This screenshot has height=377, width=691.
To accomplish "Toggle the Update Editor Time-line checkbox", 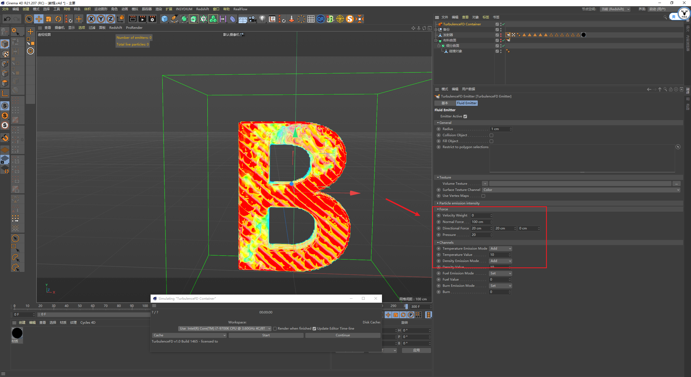I will (x=314, y=329).
